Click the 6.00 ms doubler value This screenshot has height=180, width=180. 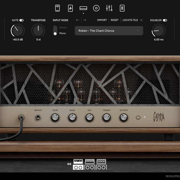click(x=159, y=40)
